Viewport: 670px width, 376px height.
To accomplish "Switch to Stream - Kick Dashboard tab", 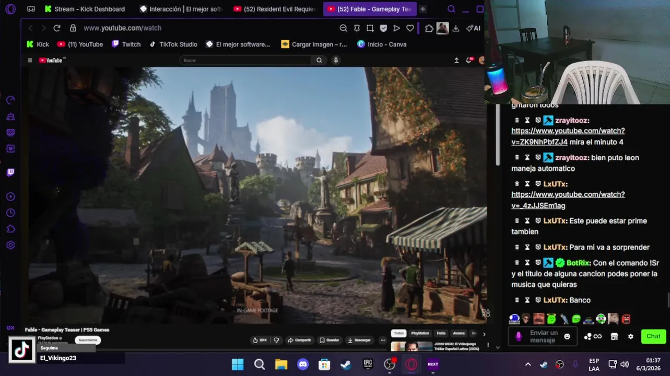I will [x=85, y=9].
